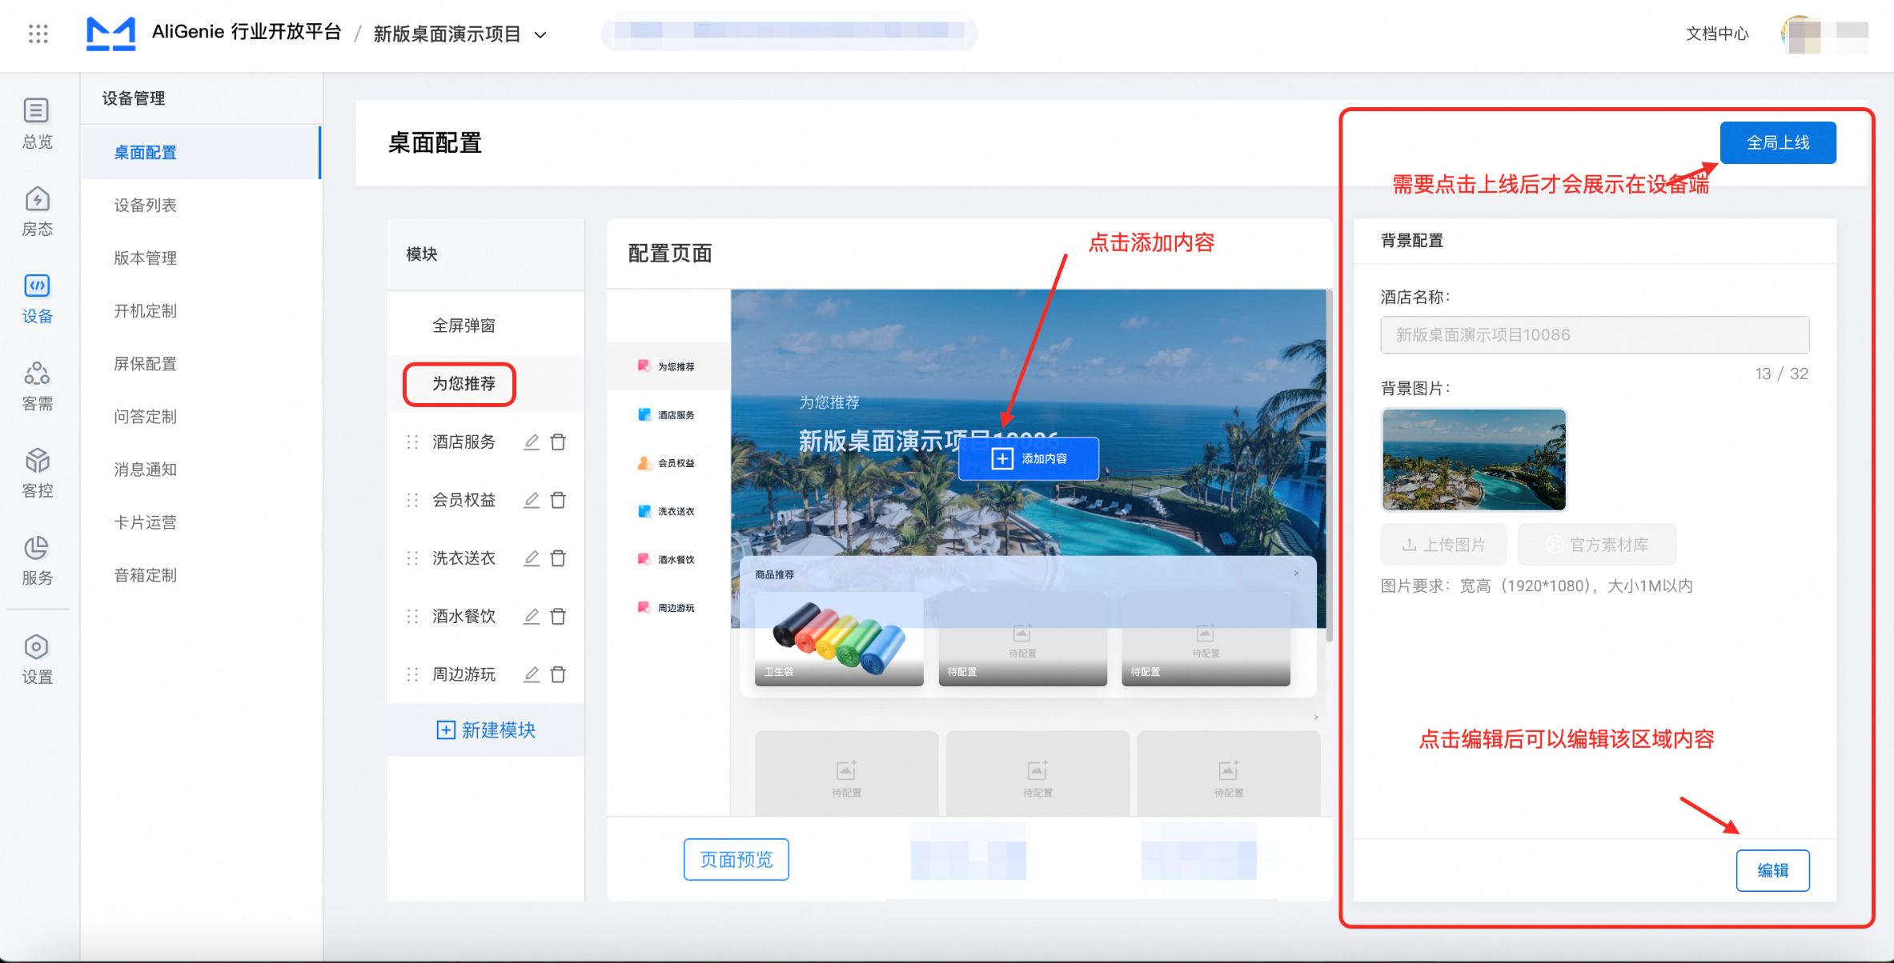
Task: Click the drag handle of 洗衣送衣 module
Action: click(x=412, y=558)
